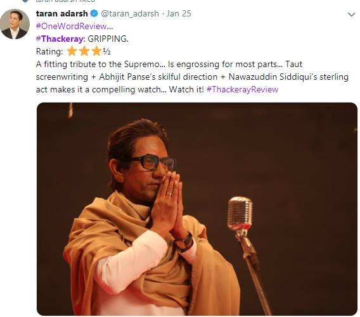
Task: Click the blue verified badge icon
Action: click(x=94, y=13)
